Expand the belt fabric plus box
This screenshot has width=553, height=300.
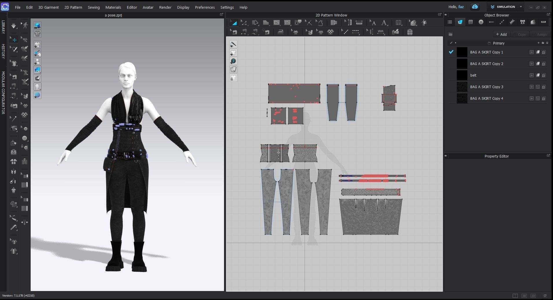[532, 75]
